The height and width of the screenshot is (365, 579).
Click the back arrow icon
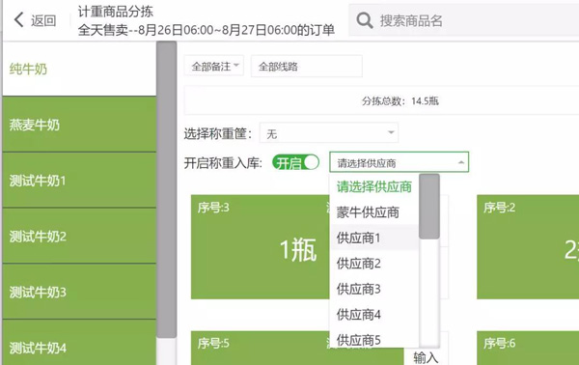click(19, 19)
